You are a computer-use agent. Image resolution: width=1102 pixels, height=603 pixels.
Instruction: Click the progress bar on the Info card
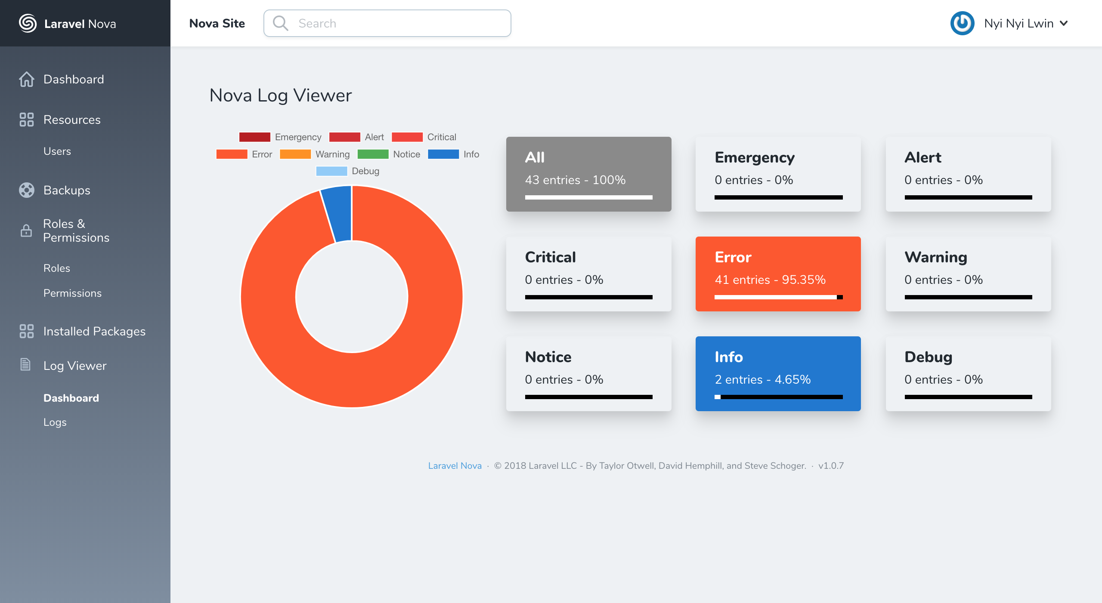coord(778,397)
